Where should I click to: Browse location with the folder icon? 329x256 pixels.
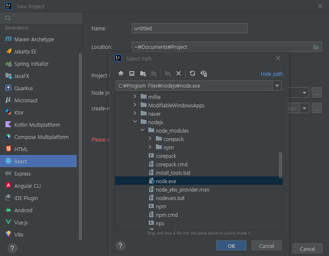(x=316, y=47)
